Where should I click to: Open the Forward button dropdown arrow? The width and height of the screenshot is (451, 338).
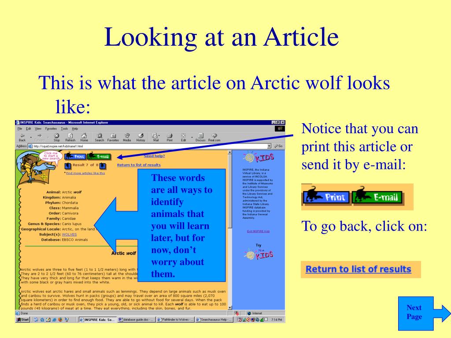point(48,138)
